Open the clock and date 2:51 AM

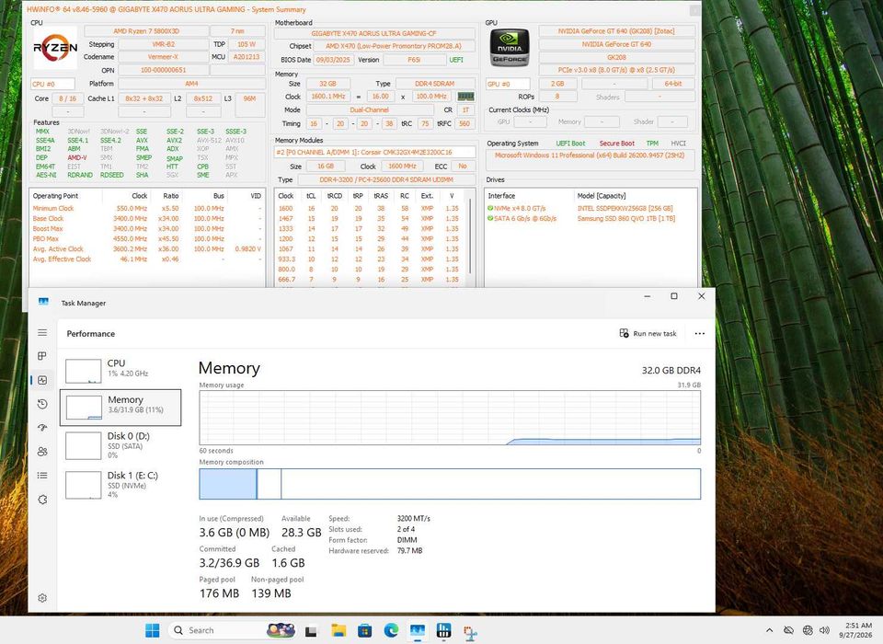coord(855,630)
